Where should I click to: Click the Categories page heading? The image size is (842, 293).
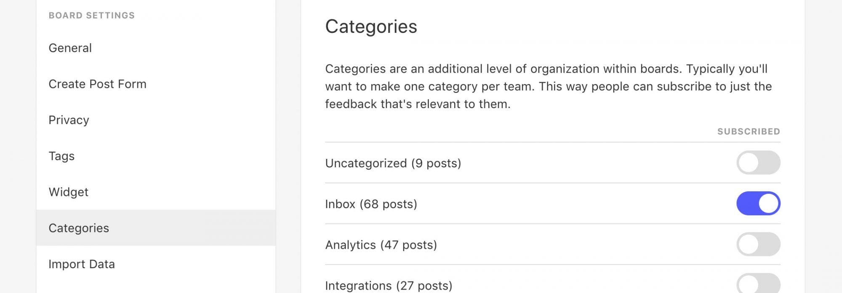tap(371, 26)
